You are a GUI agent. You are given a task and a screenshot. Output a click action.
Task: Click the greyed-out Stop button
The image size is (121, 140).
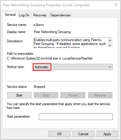point(46,95)
